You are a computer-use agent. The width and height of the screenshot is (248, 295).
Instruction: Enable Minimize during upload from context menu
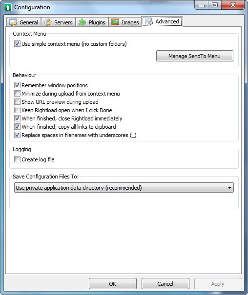(x=17, y=94)
